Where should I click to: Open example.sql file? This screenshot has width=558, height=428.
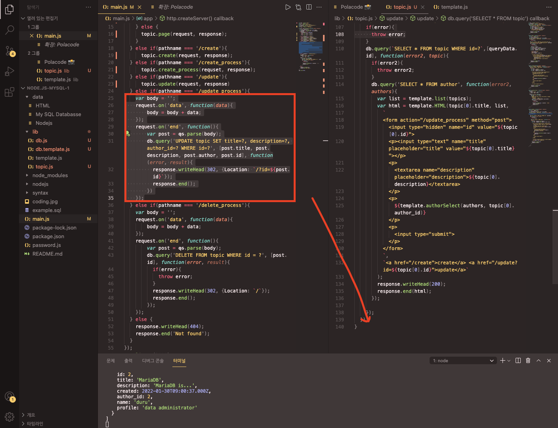(x=58, y=210)
